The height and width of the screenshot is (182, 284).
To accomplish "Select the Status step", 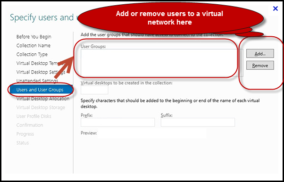I will tap(23, 143).
